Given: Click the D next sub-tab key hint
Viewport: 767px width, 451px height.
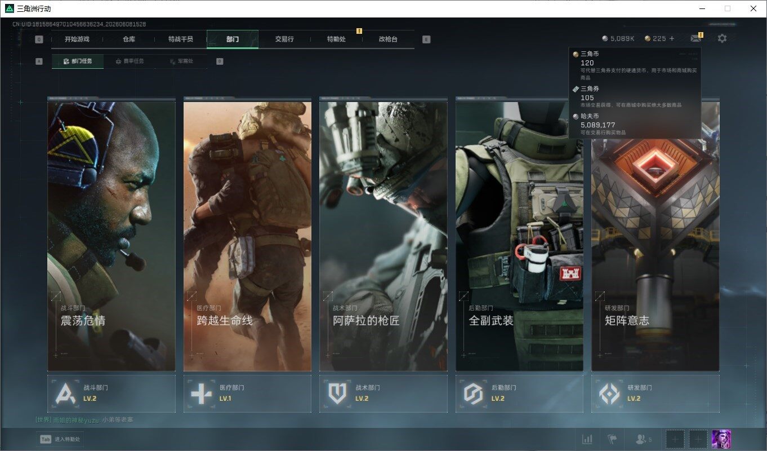Looking at the screenshot, I should [x=220, y=61].
